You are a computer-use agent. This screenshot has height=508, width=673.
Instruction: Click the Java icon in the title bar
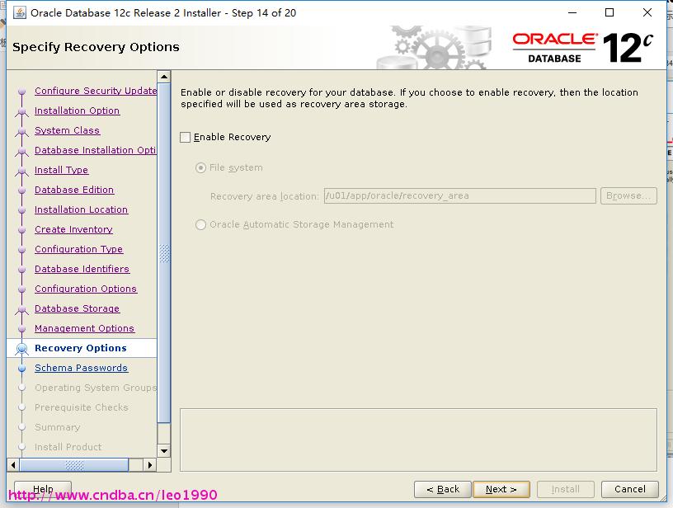(20, 13)
